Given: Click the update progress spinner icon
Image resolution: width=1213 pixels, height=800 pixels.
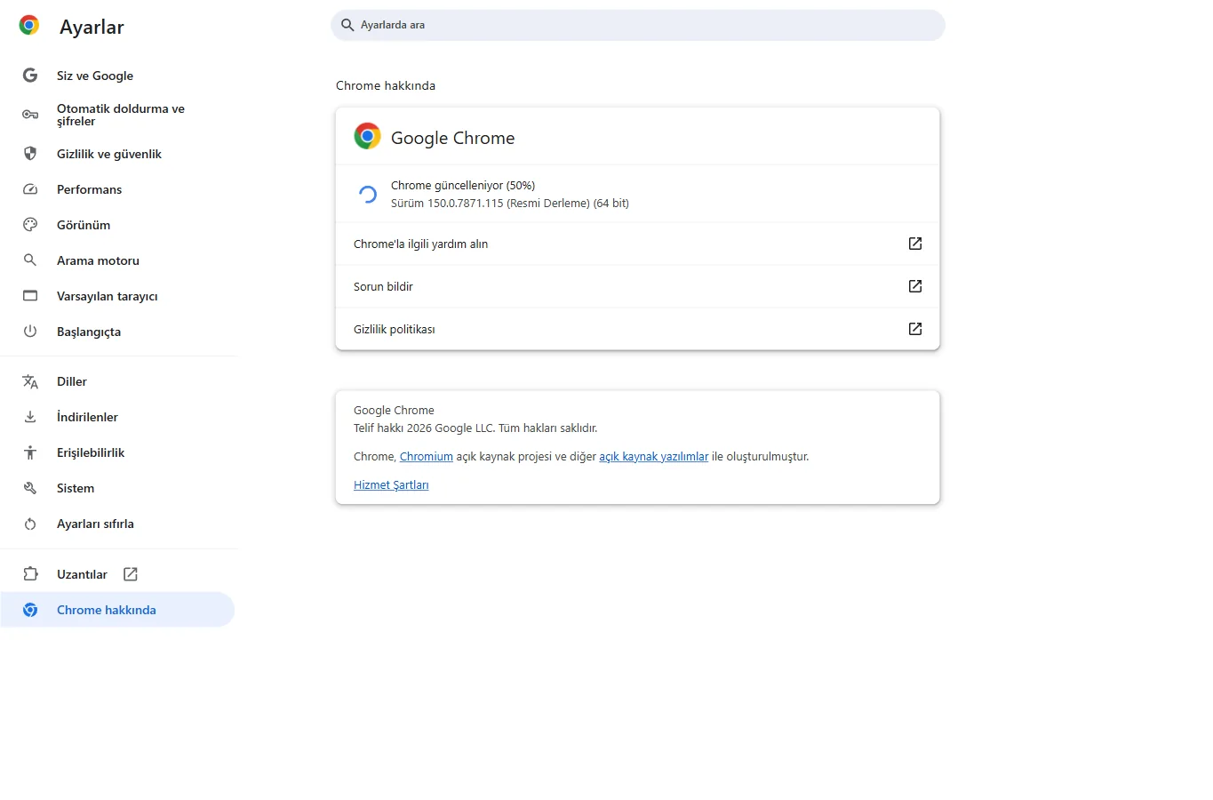Looking at the screenshot, I should [367, 195].
